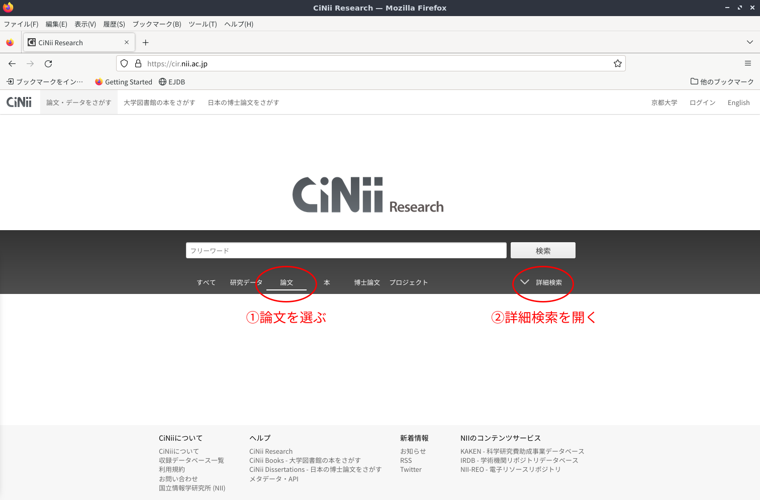Open the 編集(E) menu
The height and width of the screenshot is (500, 760).
[x=56, y=24]
